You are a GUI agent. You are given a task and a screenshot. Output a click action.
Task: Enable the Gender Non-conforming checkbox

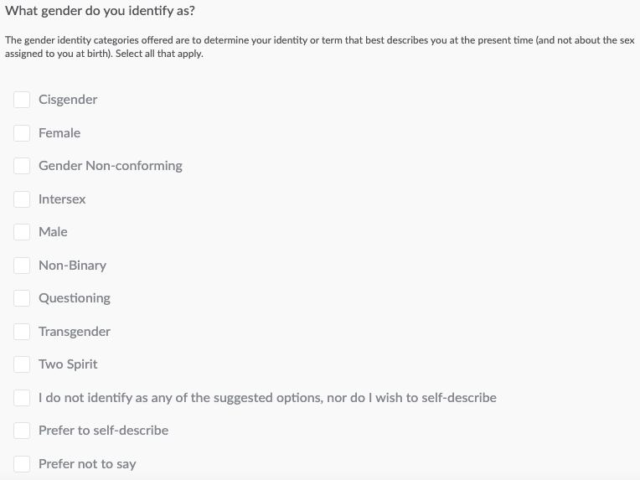click(22, 166)
